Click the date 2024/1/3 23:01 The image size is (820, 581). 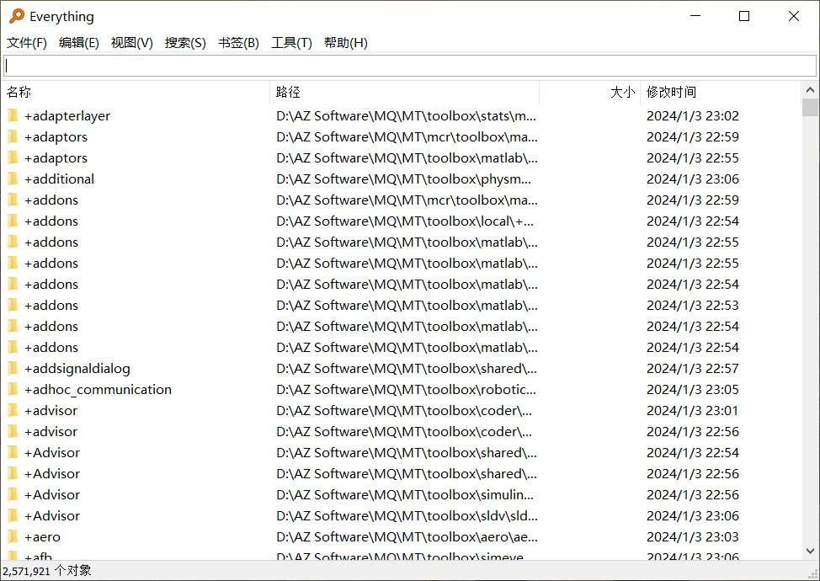[x=692, y=410]
